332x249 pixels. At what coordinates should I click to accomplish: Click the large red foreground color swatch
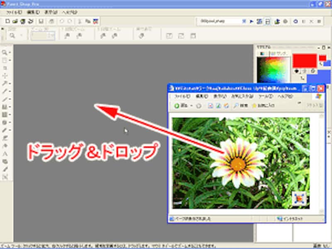pos(305,61)
